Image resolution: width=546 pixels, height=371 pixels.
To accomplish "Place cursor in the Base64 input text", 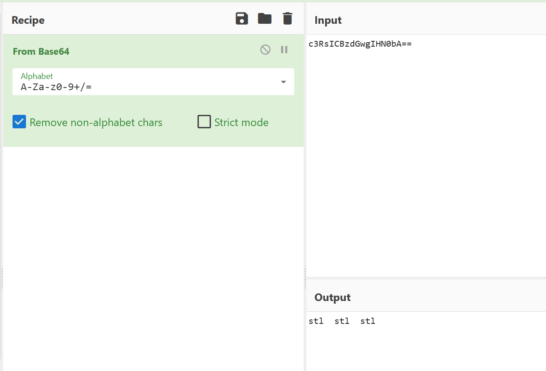I will point(360,44).
